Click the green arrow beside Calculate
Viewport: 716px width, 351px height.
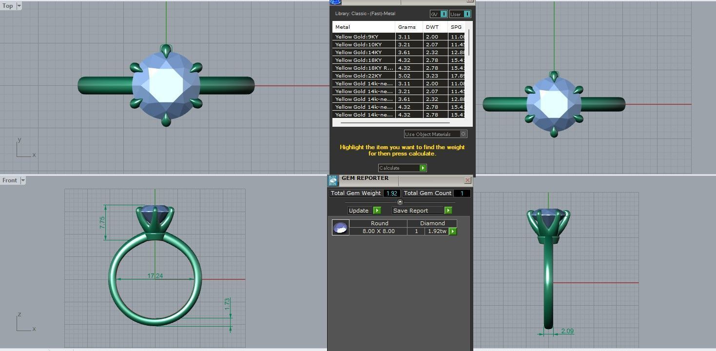pyautogui.click(x=423, y=168)
